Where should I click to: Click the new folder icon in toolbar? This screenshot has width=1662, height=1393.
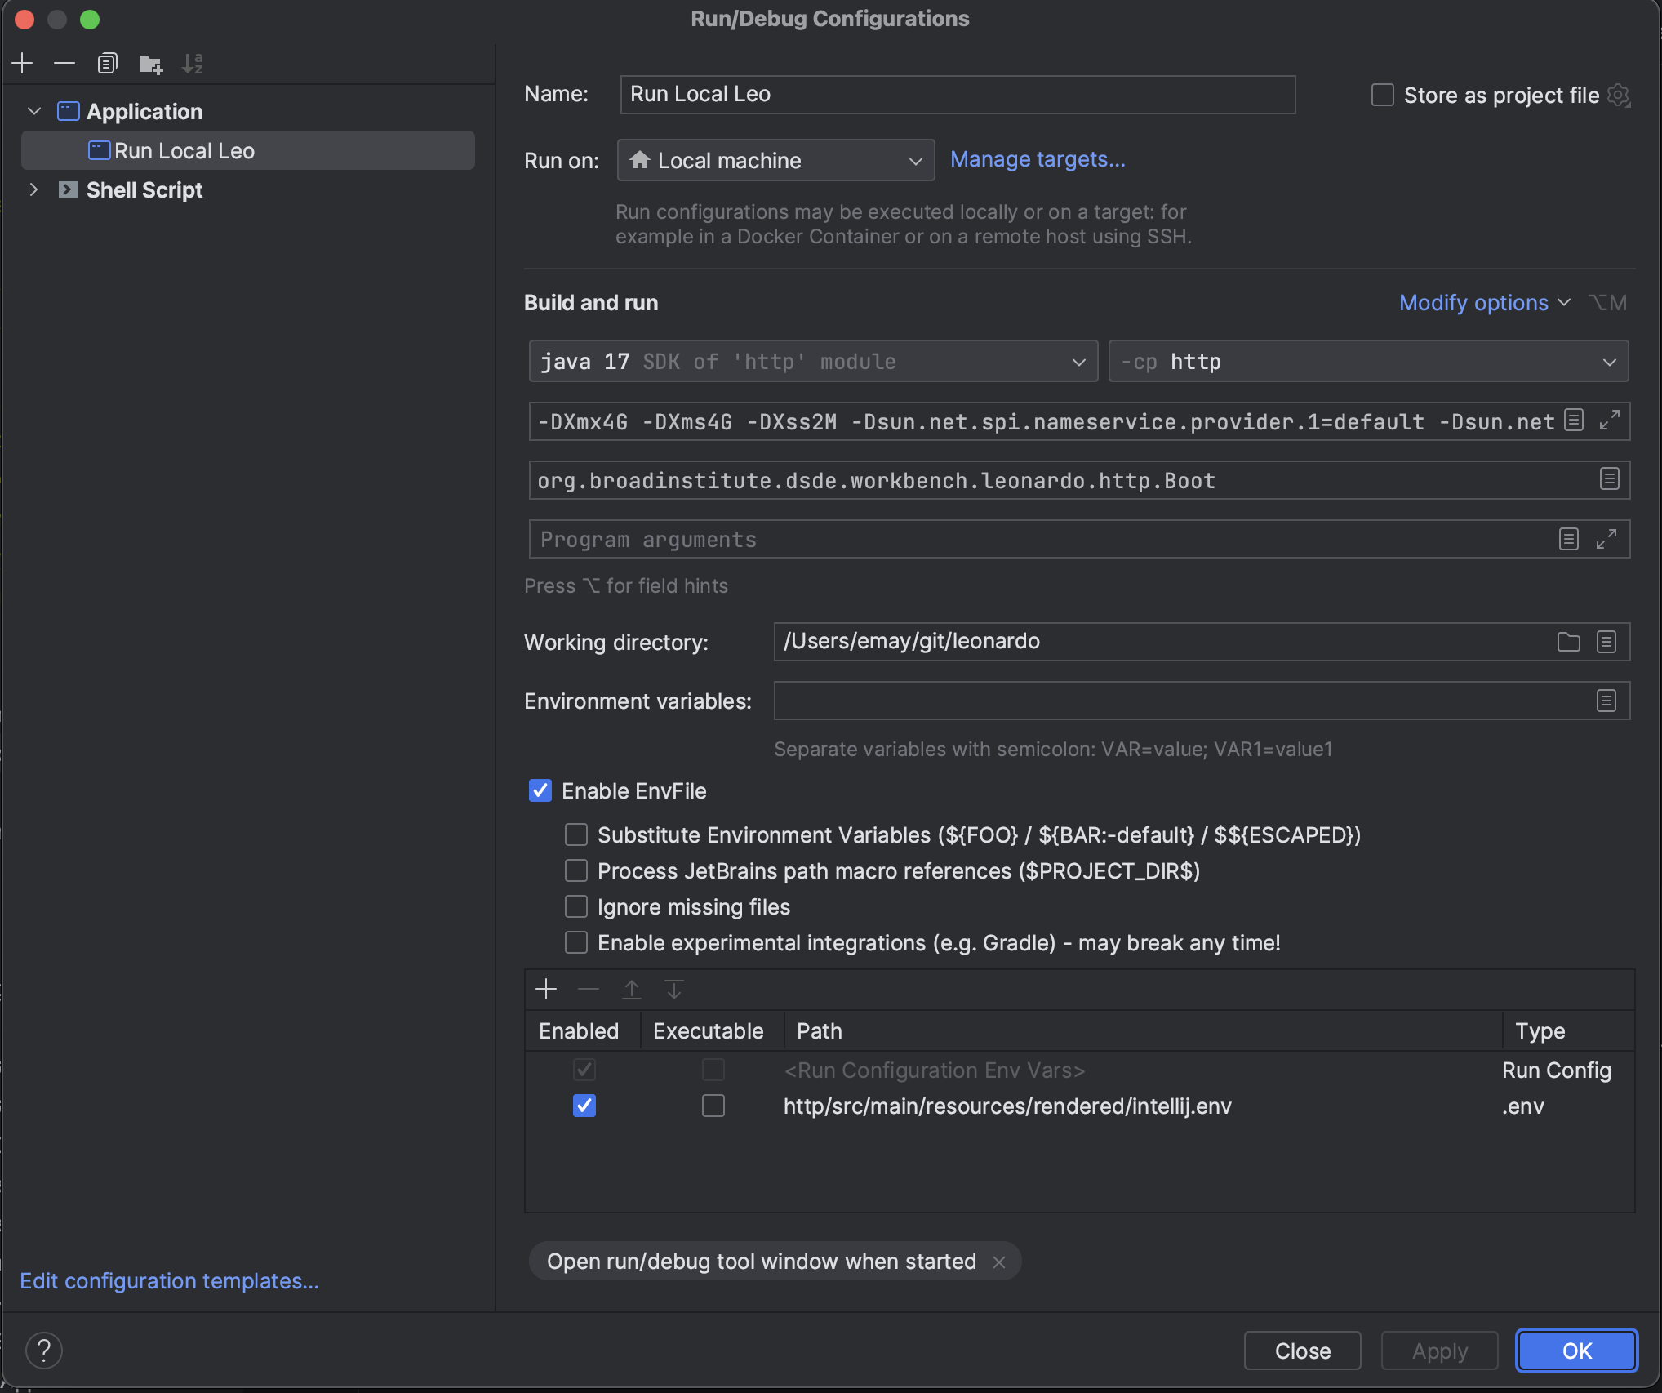pyautogui.click(x=150, y=63)
